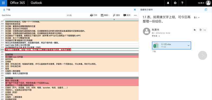Open the settings gear in header
Screen dimensions: 212x100
tap(175, 3)
